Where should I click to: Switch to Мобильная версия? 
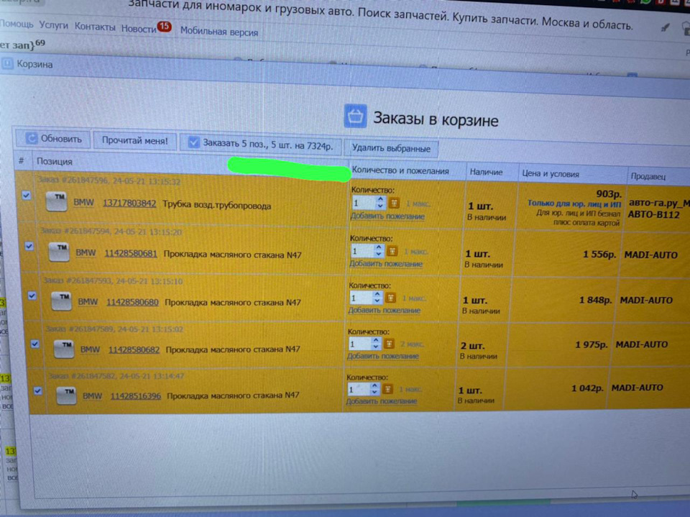click(x=219, y=31)
